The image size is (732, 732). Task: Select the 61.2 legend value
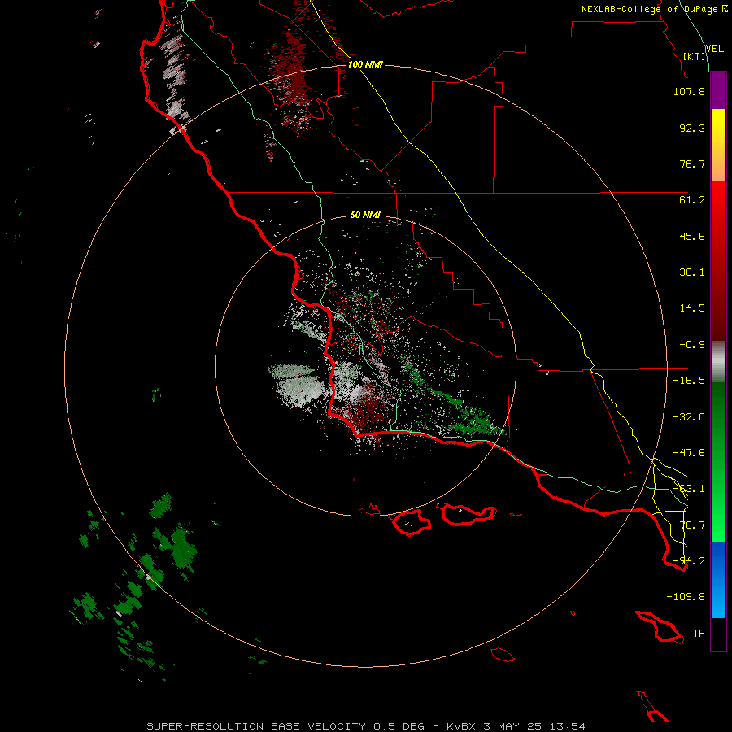click(692, 200)
